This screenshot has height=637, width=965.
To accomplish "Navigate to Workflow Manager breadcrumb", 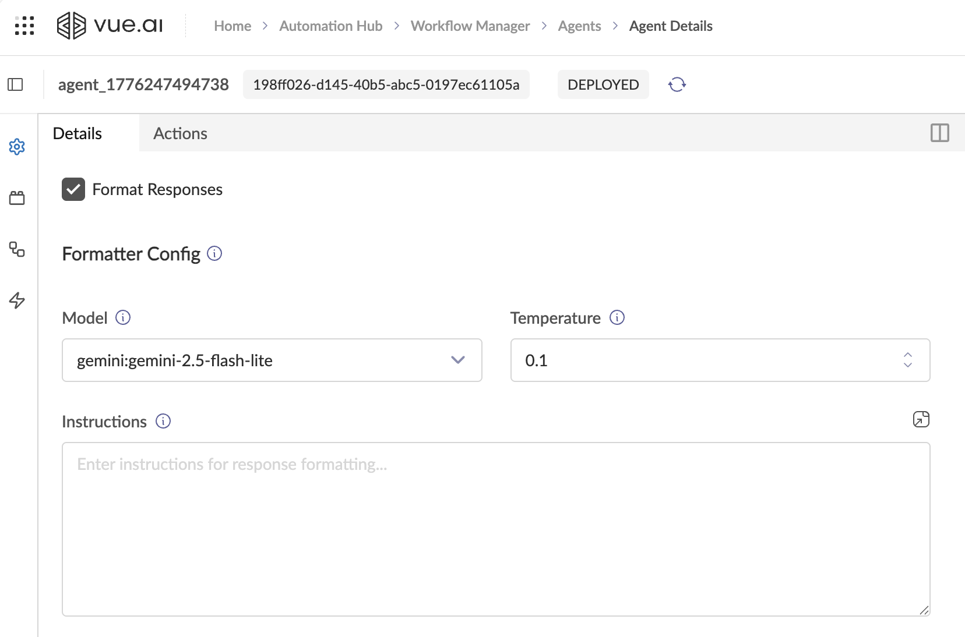I will [x=470, y=26].
